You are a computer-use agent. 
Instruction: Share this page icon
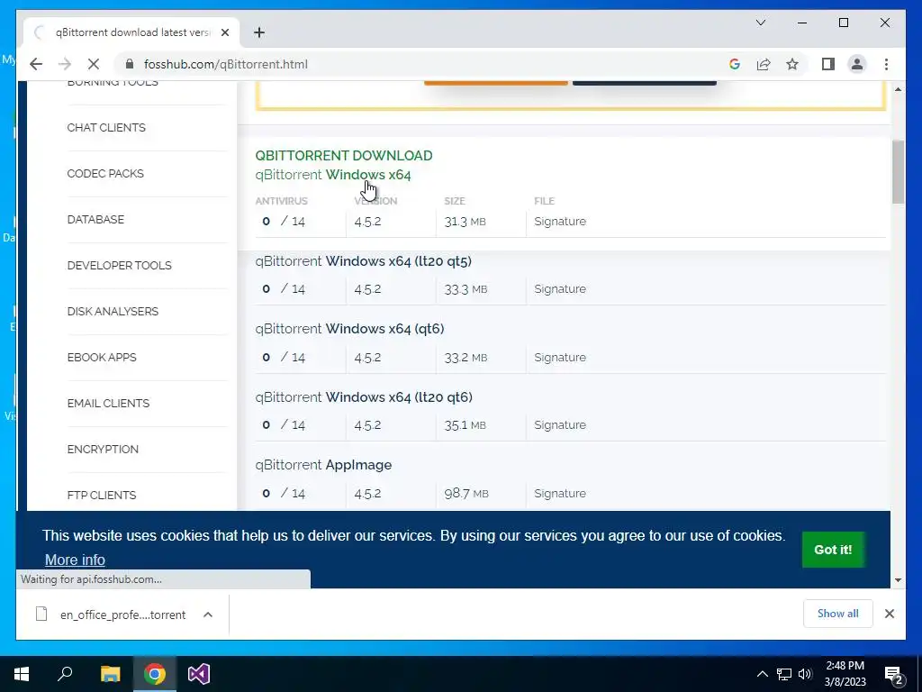coord(764,64)
